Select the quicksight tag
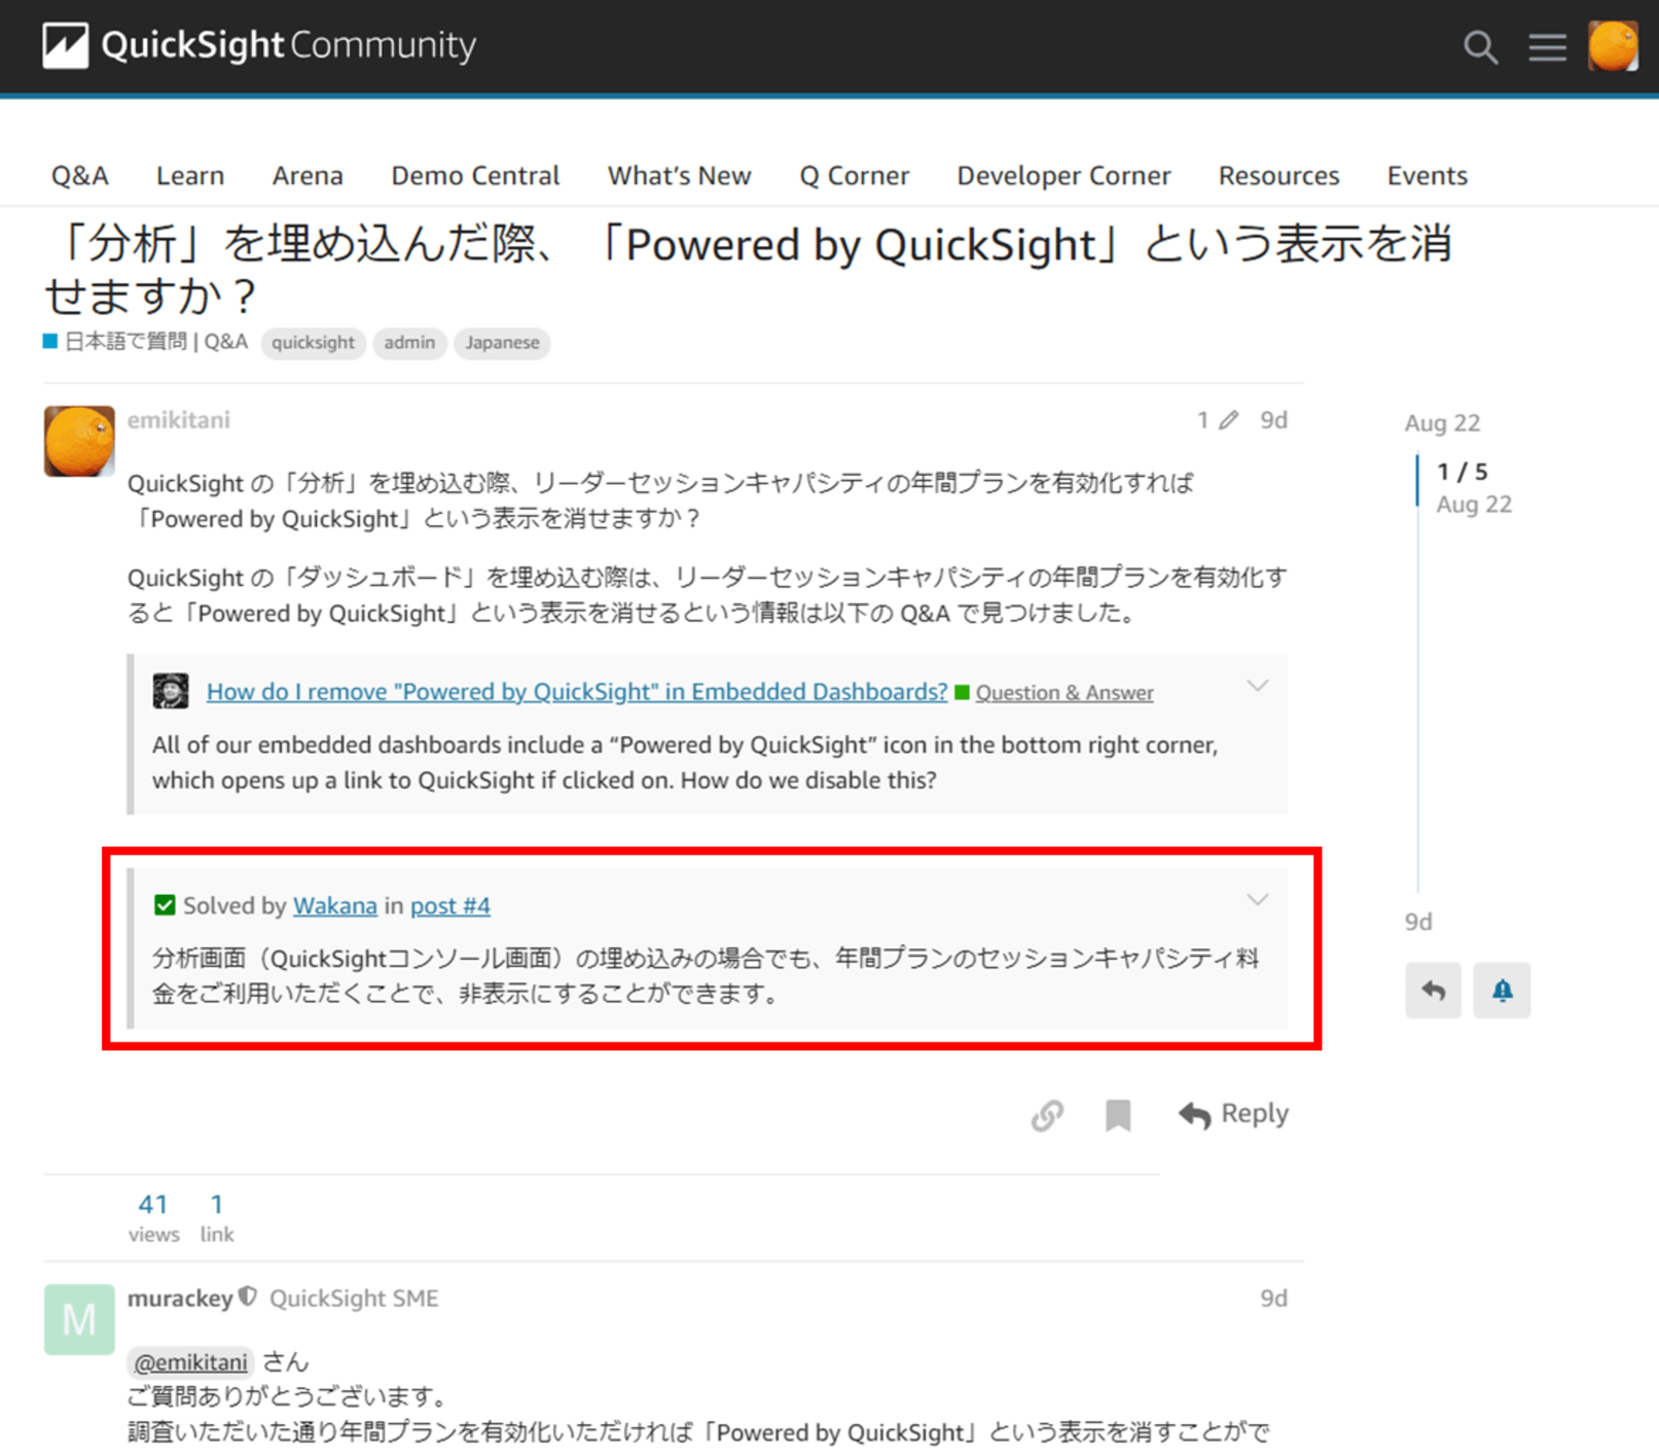 [313, 343]
